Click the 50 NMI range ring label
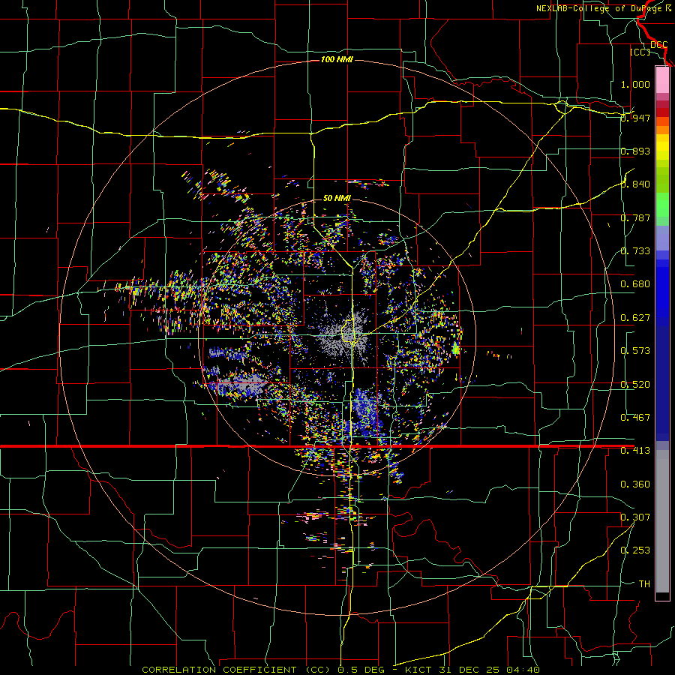The image size is (675, 675). [x=337, y=198]
